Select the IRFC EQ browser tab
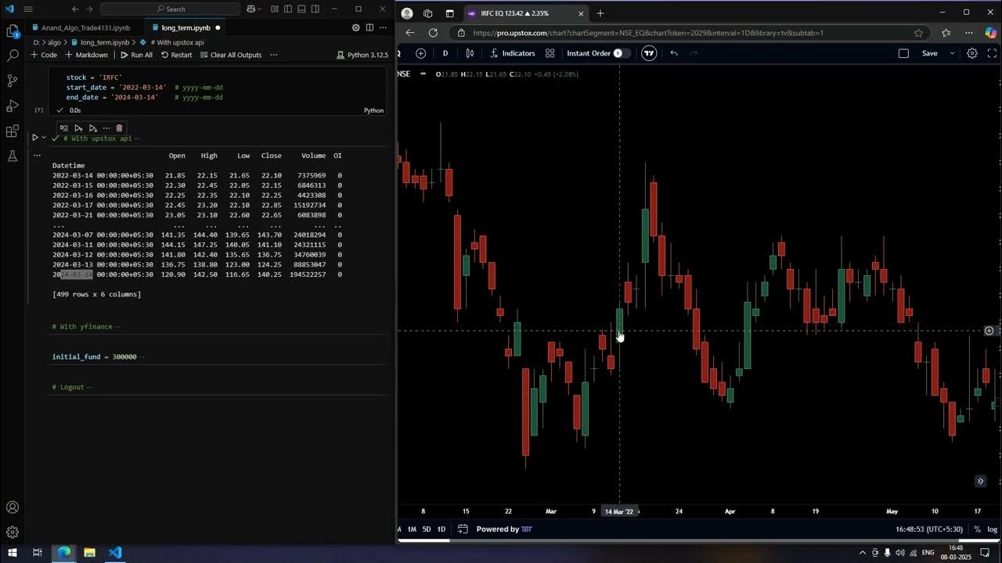Screen dimensions: 1002x563 525,13
